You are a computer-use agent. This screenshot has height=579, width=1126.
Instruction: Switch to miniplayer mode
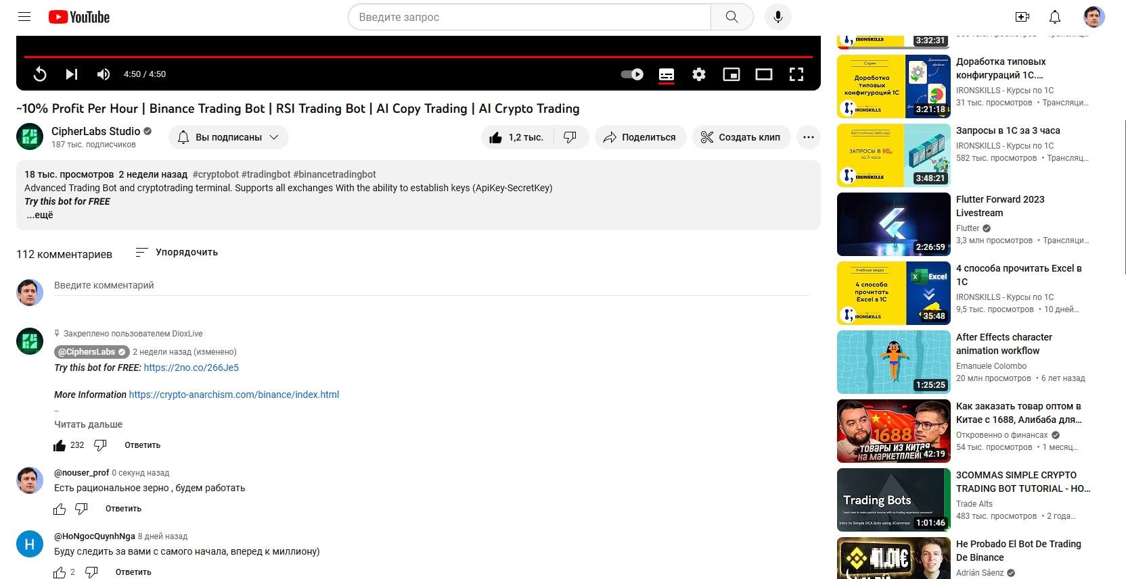pyautogui.click(x=731, y=74)
